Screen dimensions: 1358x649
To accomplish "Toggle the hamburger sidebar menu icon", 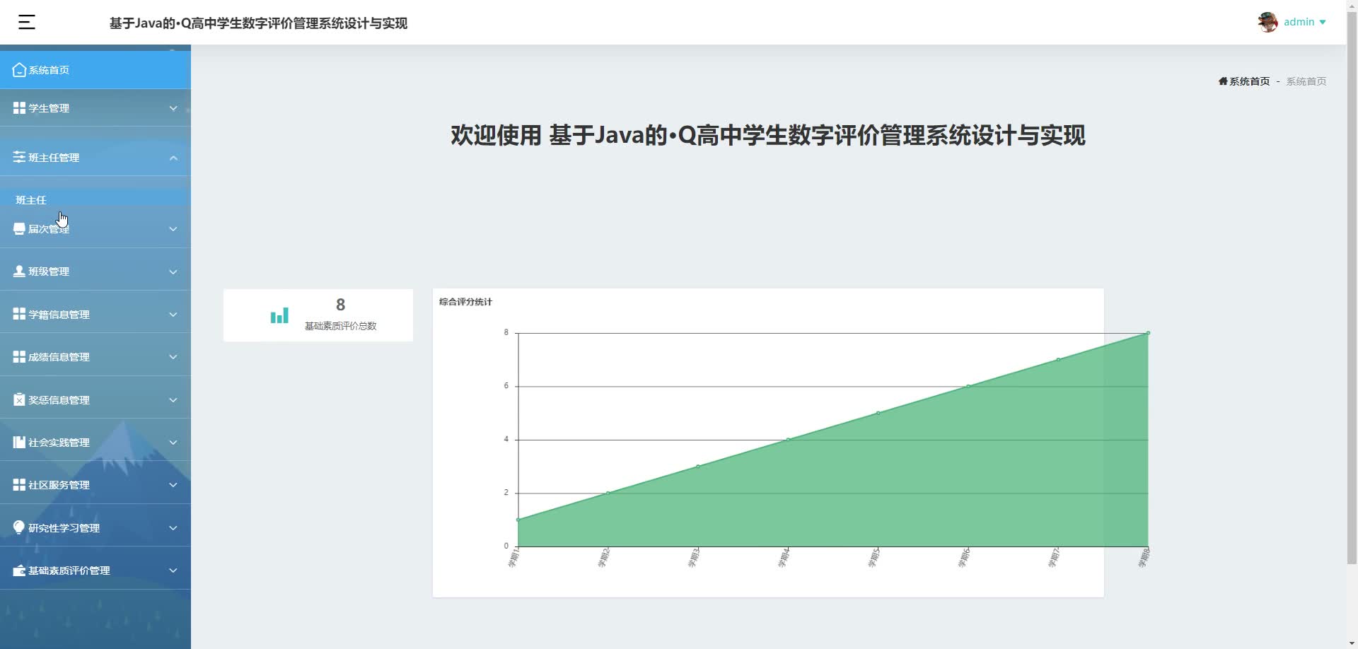I will pyautogui.click(x=26, y=23).
